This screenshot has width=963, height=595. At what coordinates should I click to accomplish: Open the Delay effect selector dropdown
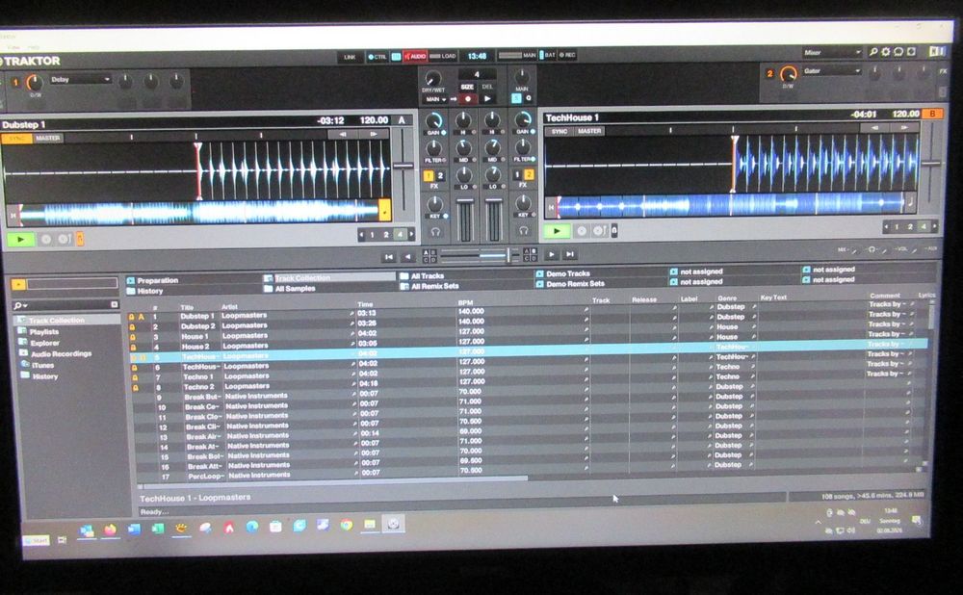pyautogui.click(x=80, y=80)
